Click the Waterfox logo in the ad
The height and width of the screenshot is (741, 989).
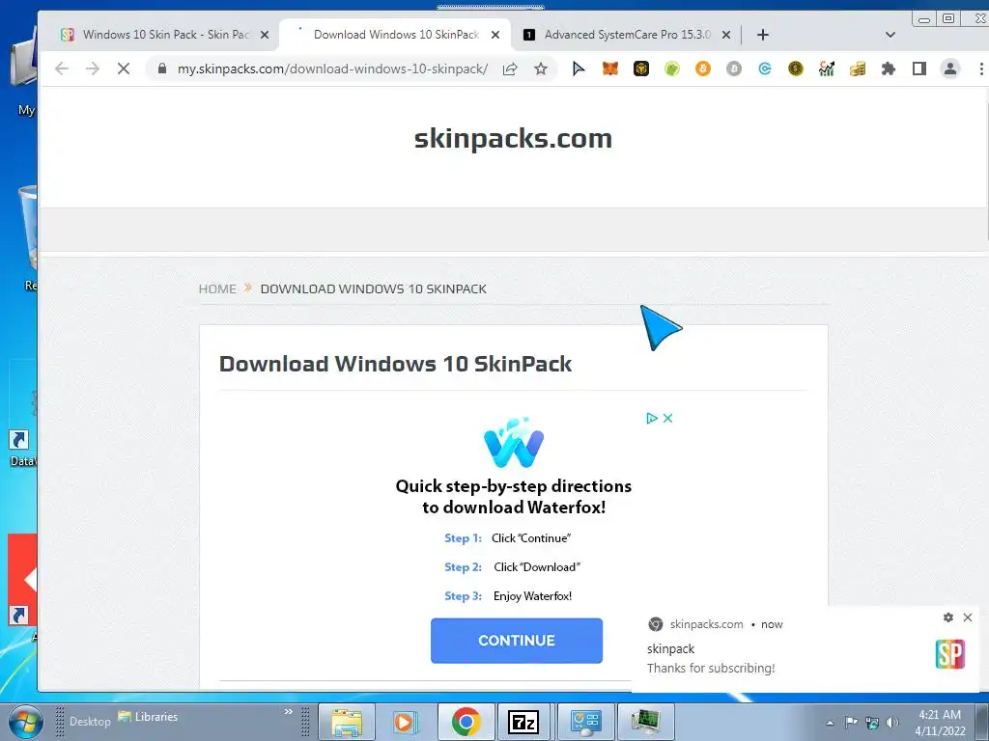(514, 442)
